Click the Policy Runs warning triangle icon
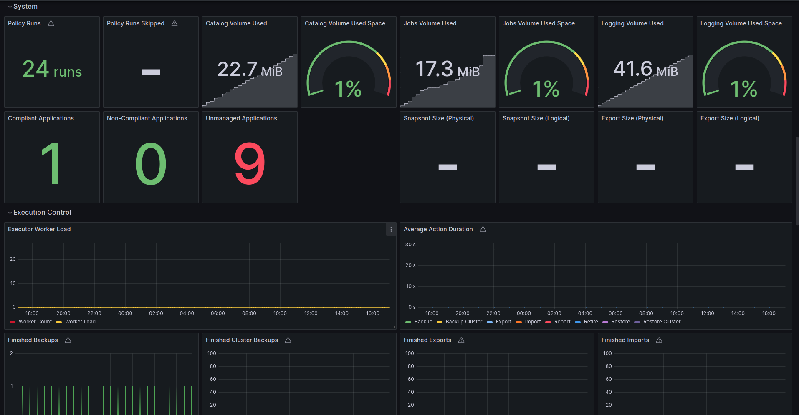Image resolution: width=799 pixels, height=415 pixels. [51, 23]
